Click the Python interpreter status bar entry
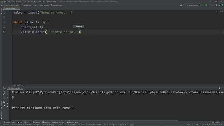The image size is (224, 126). pyautogui.click(x=213, y=125)
